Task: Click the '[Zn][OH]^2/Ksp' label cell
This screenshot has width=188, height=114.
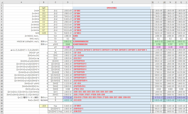Action: click(x=55, y=112)
